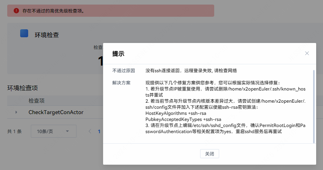Click the 不通过原因 label

coord(123,71)
